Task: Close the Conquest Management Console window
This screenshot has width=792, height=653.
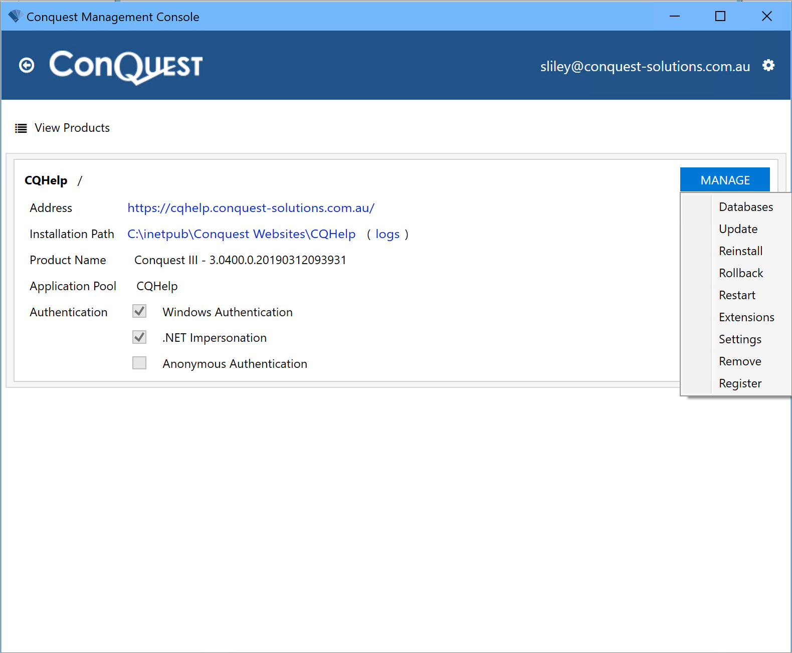Action: 766,16
